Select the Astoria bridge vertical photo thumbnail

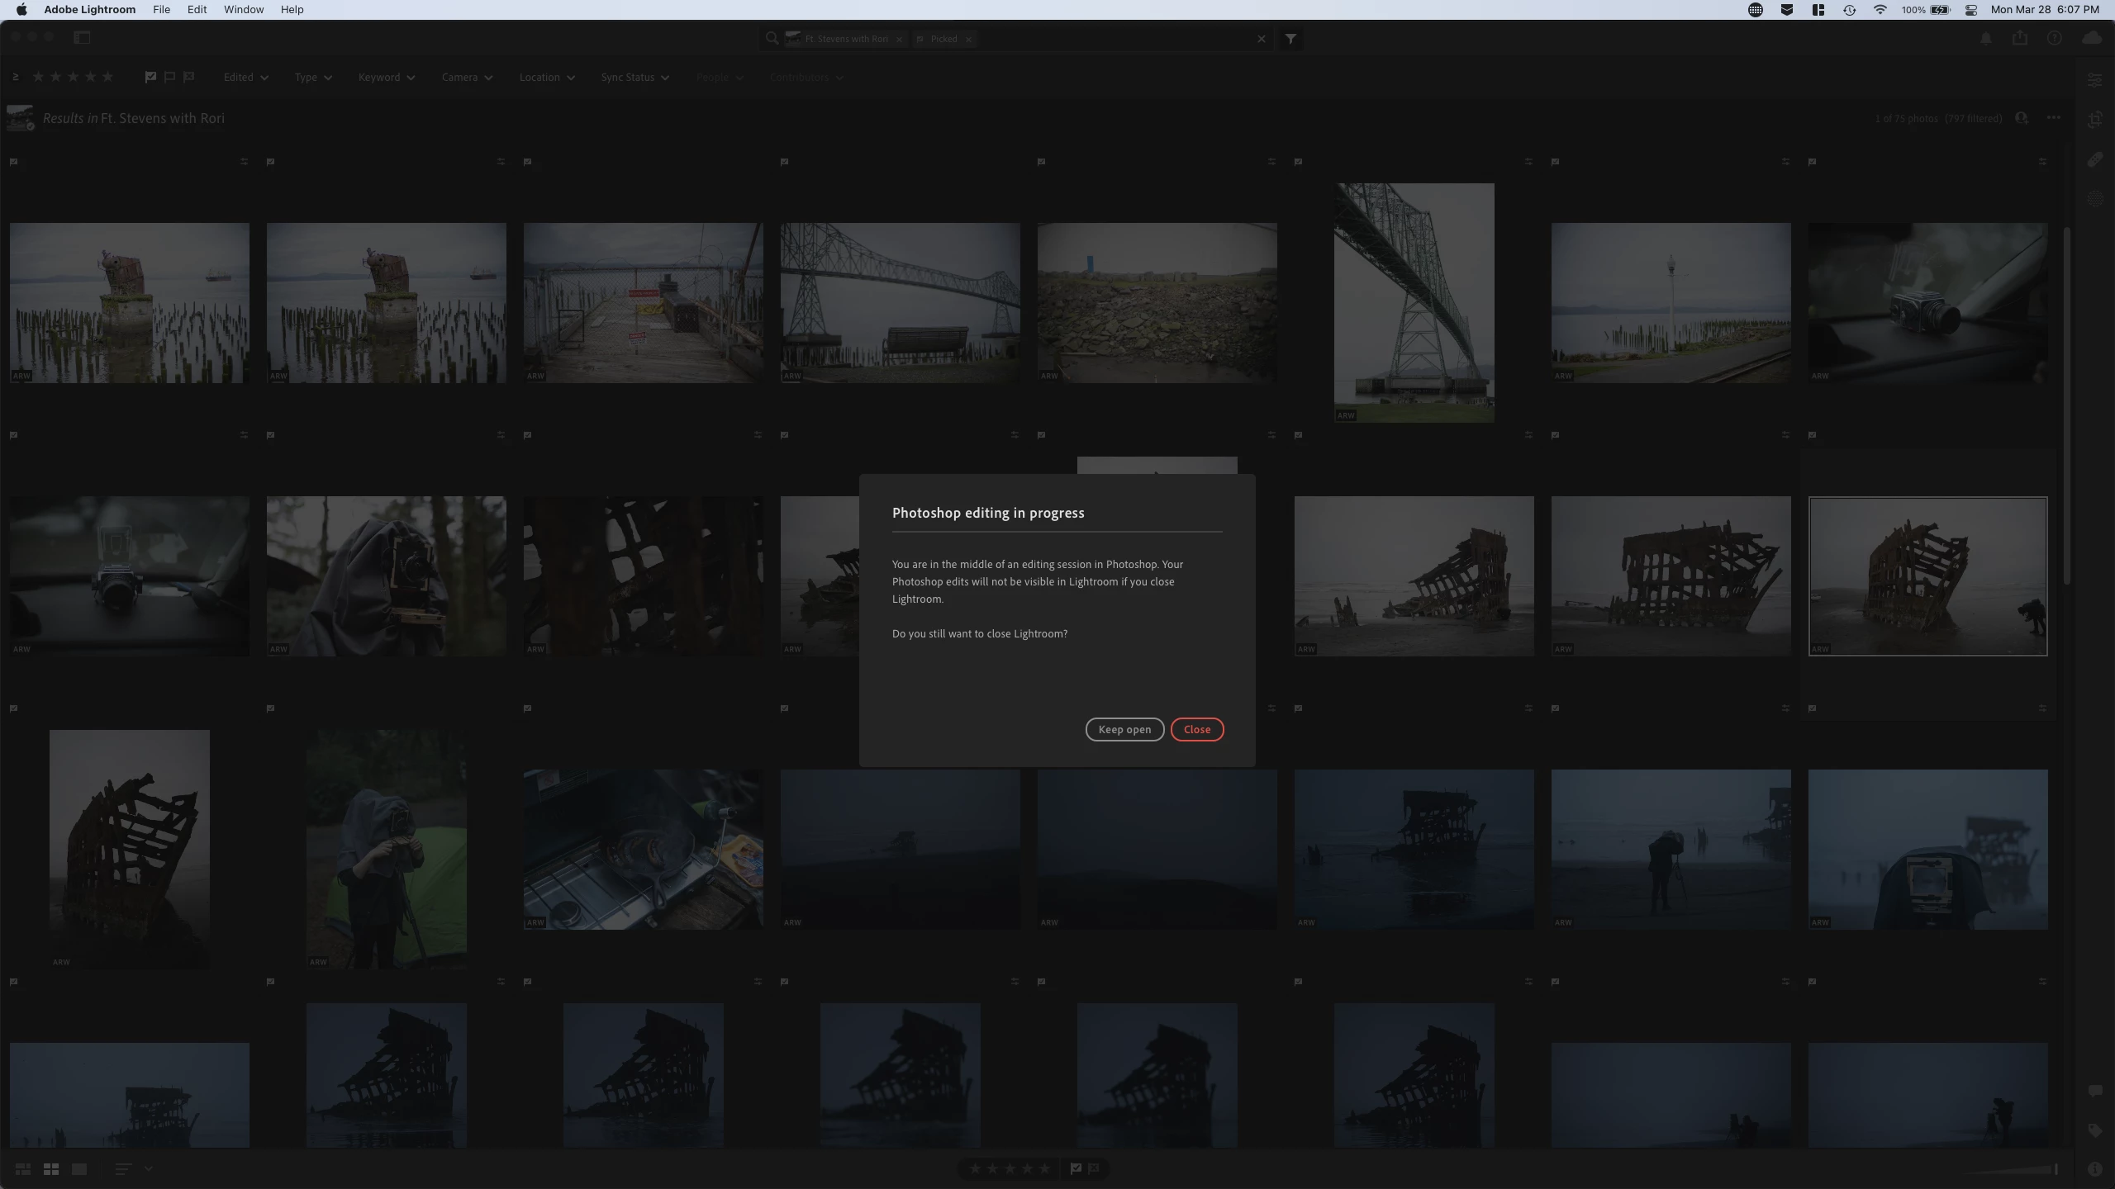pyautogui.click(x=1414, y=302)
